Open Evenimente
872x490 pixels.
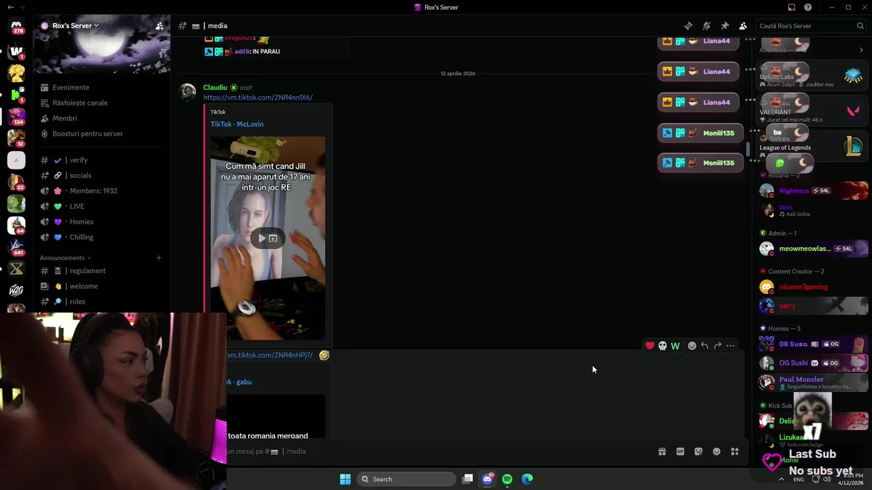click(x=71, y=87)
